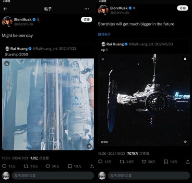Tap the reply icon on the left post
The image size is (192, 183).
(4, 166)
